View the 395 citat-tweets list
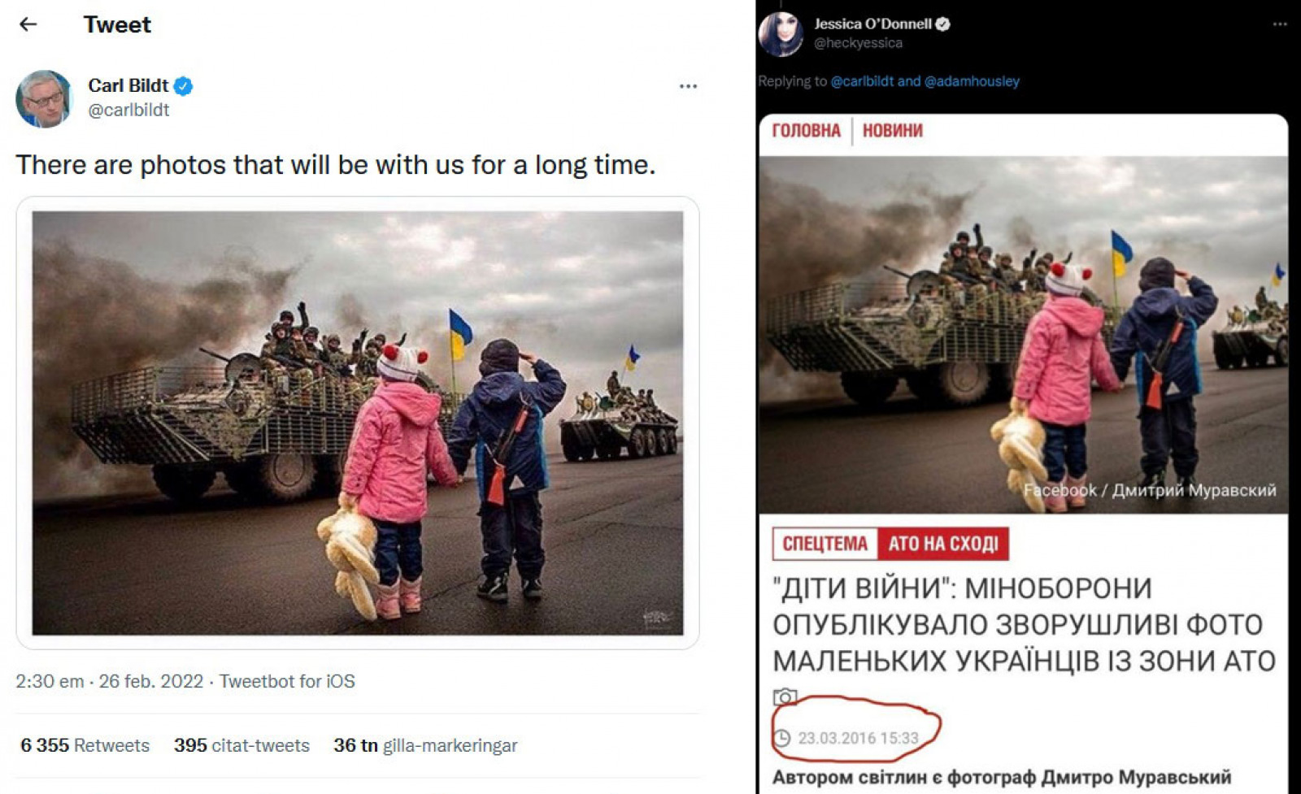Image resolution: width=1301 pixels, height=794 pixels. pyautogui.click(x=241, y=745)
